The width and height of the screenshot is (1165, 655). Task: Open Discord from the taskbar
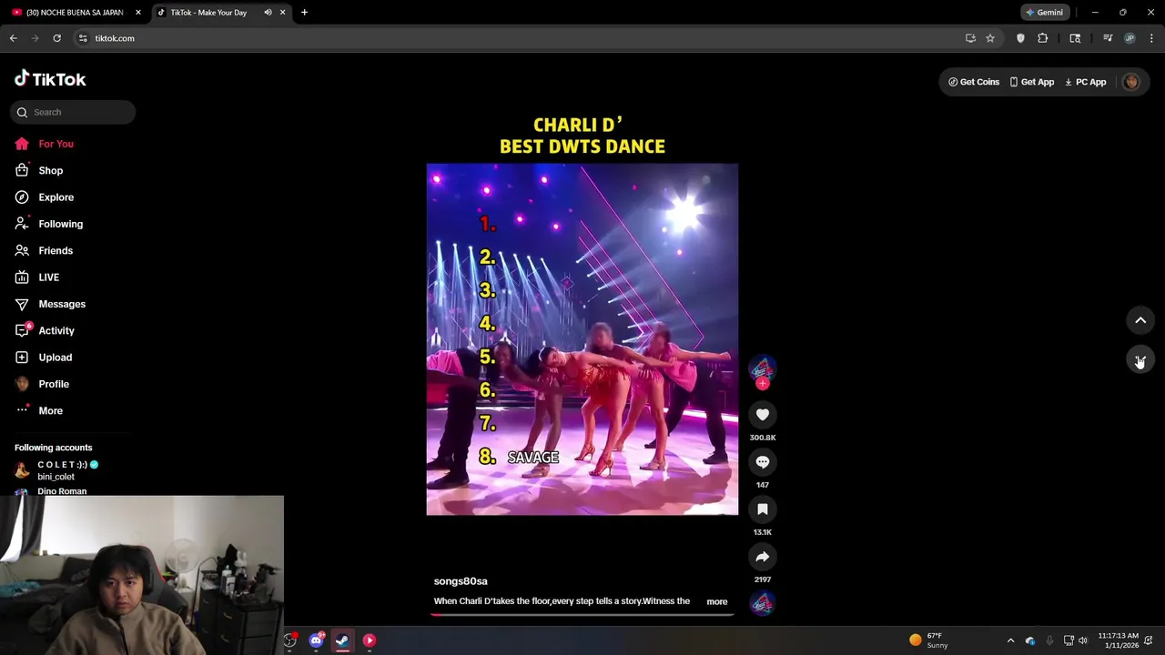click(316, 640)
